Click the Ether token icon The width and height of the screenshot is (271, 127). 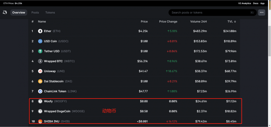tap(40, 31)
